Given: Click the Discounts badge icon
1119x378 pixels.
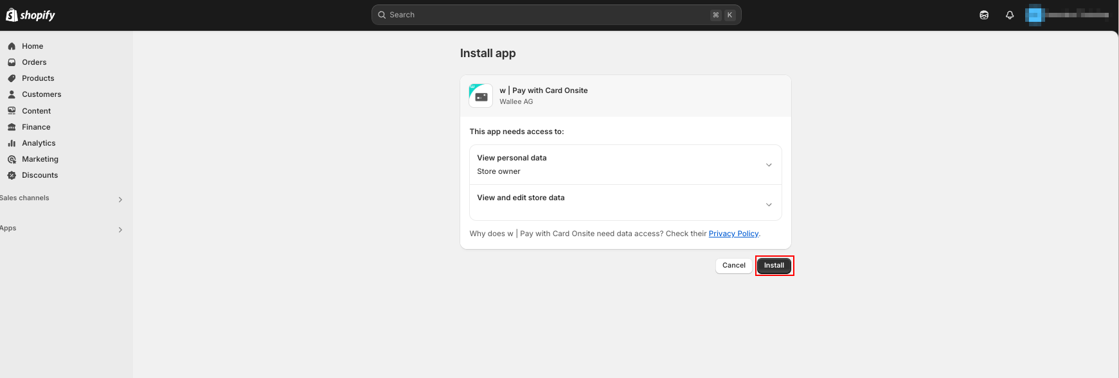Looking at the screenshot, I should 12,175.
